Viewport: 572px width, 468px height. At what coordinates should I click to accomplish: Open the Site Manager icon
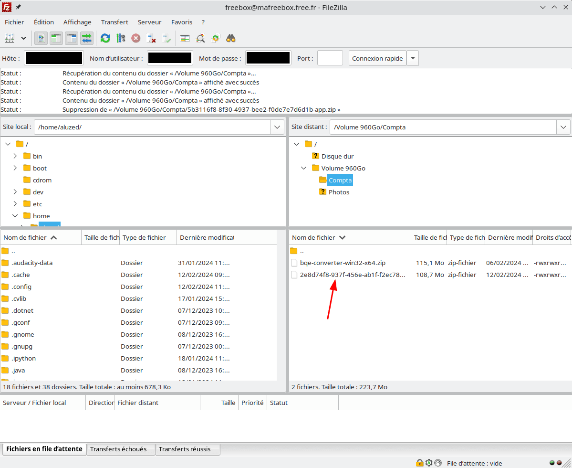(10, 38)
